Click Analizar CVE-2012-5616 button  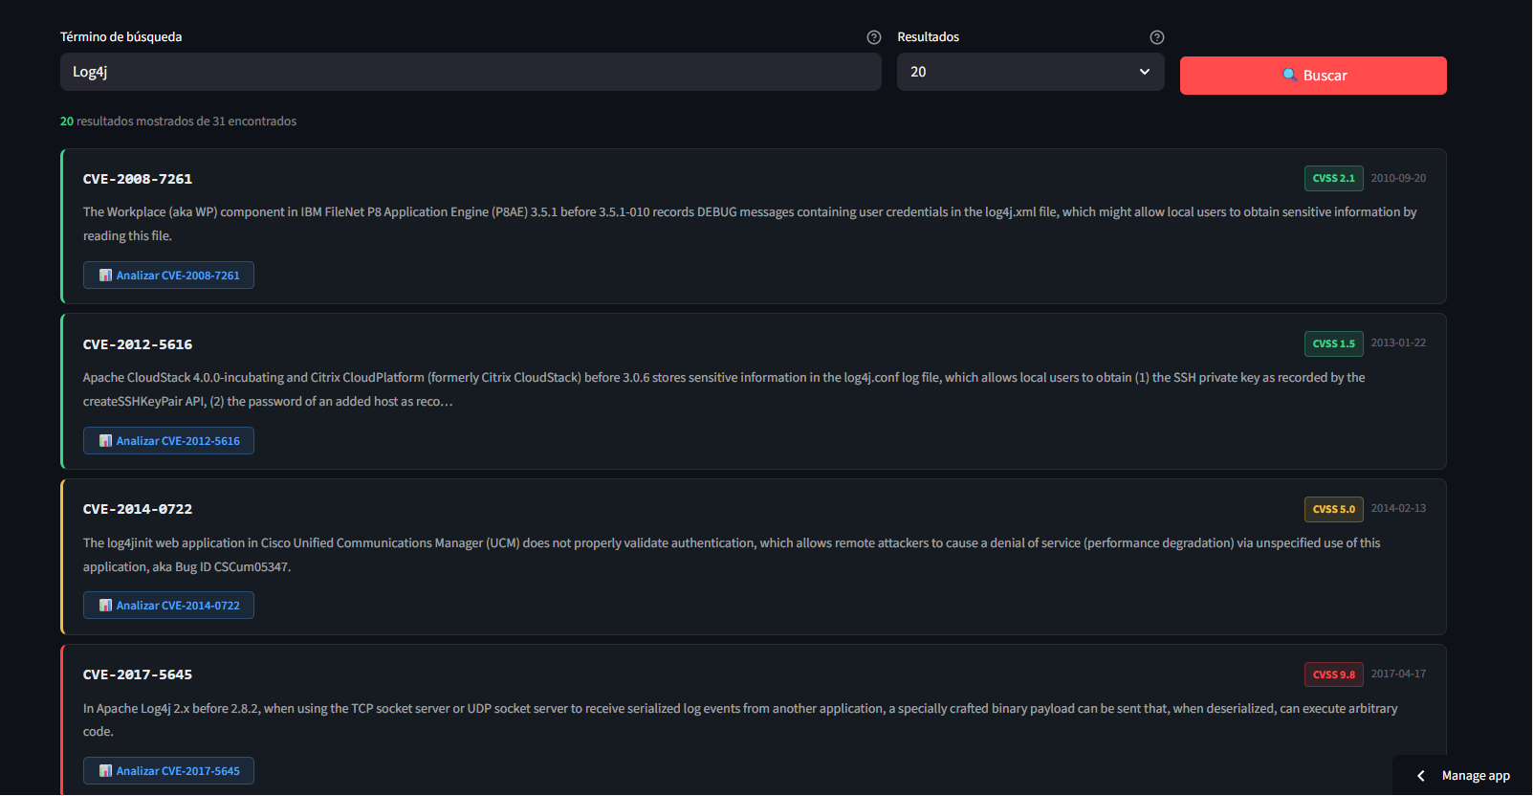168,441
